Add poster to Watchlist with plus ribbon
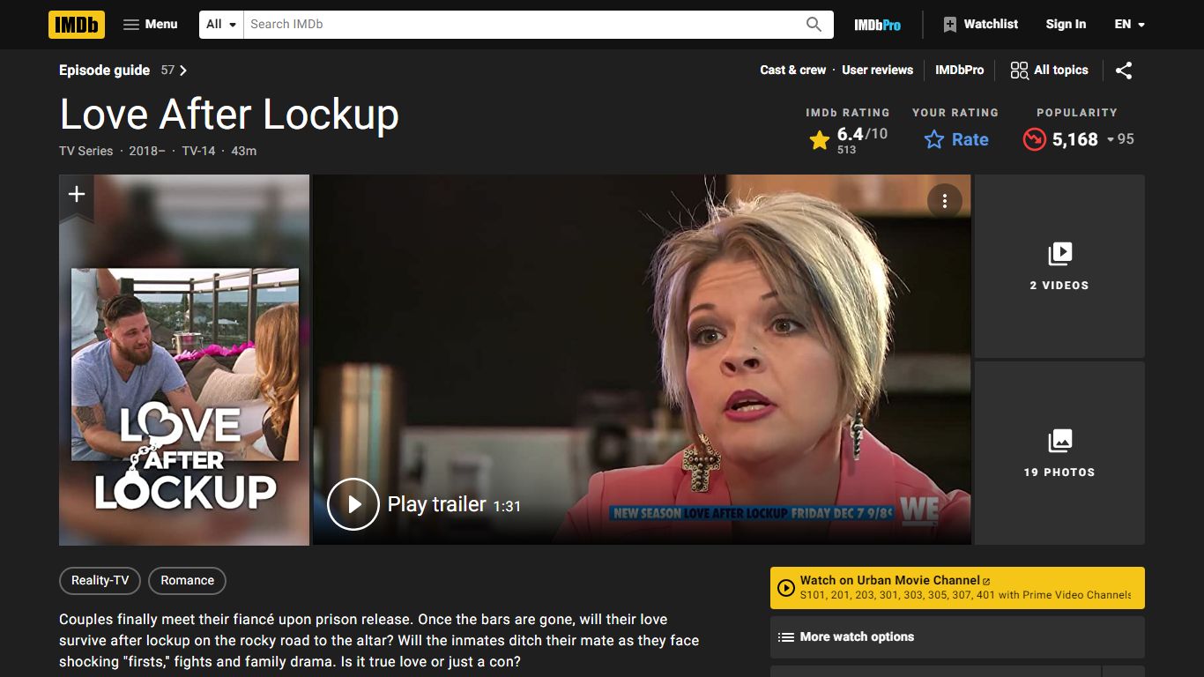 [x=77, y=195]
